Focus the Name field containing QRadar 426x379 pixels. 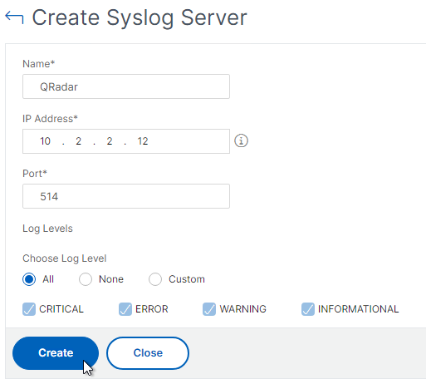pos(126,86)
